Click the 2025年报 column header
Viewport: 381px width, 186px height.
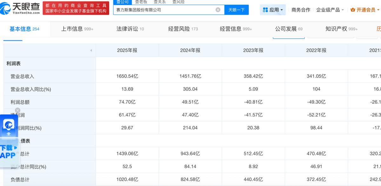point(127,50)
